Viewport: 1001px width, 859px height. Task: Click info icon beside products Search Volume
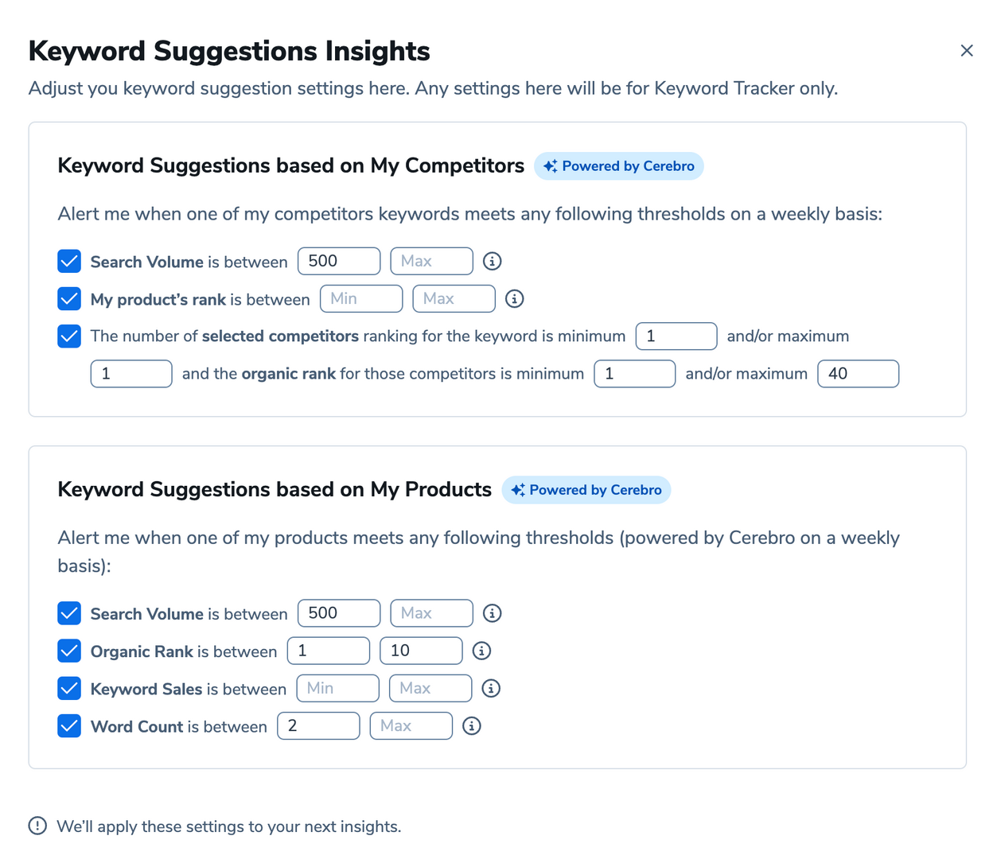pyautogui.click(x=493, y=613)
